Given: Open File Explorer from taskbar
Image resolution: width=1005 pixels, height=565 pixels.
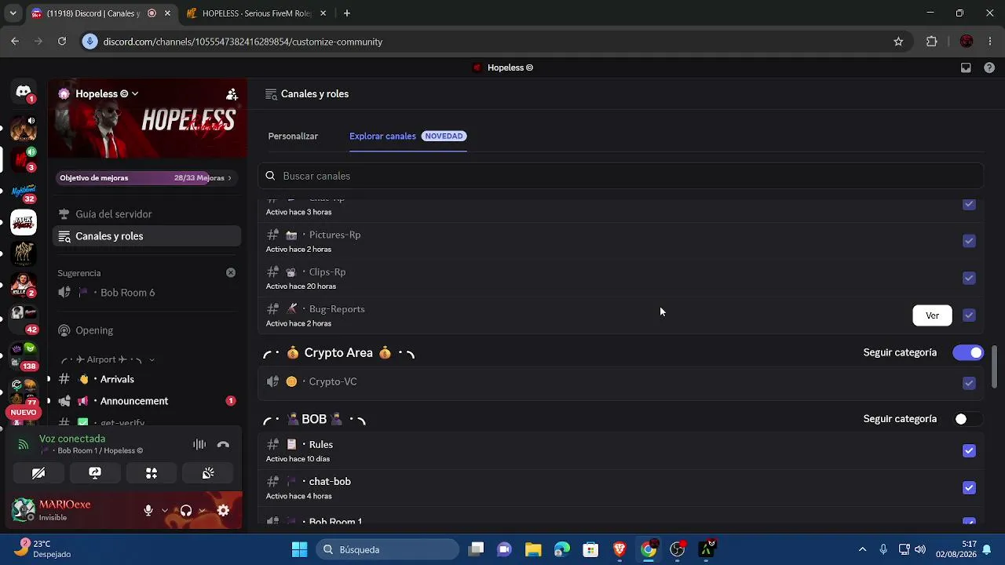Looking at the screenshot, I should 533,549.
